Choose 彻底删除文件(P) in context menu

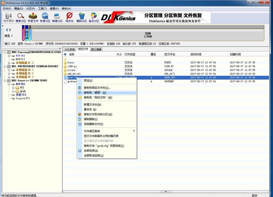tap(107, 124)
